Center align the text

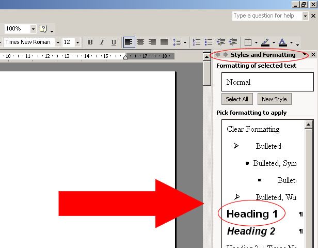(140, 42)
